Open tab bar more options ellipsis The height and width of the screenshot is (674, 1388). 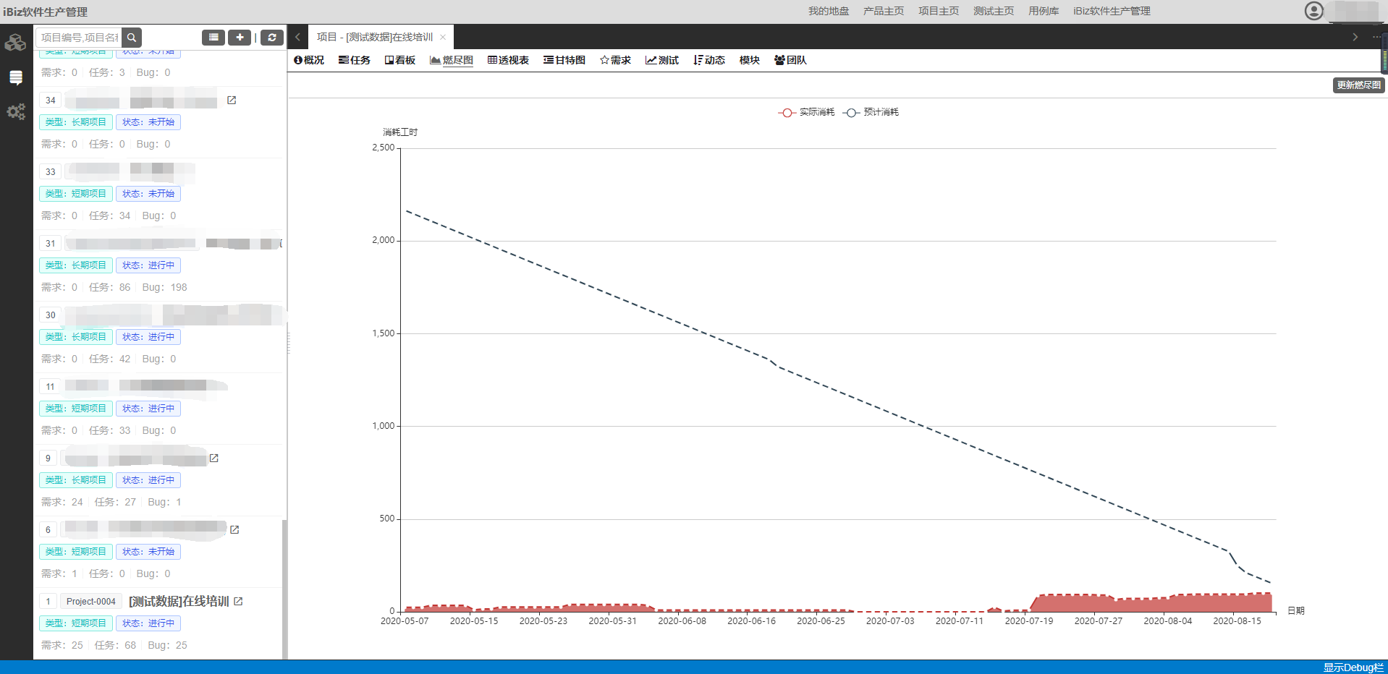coord(1376,37)
